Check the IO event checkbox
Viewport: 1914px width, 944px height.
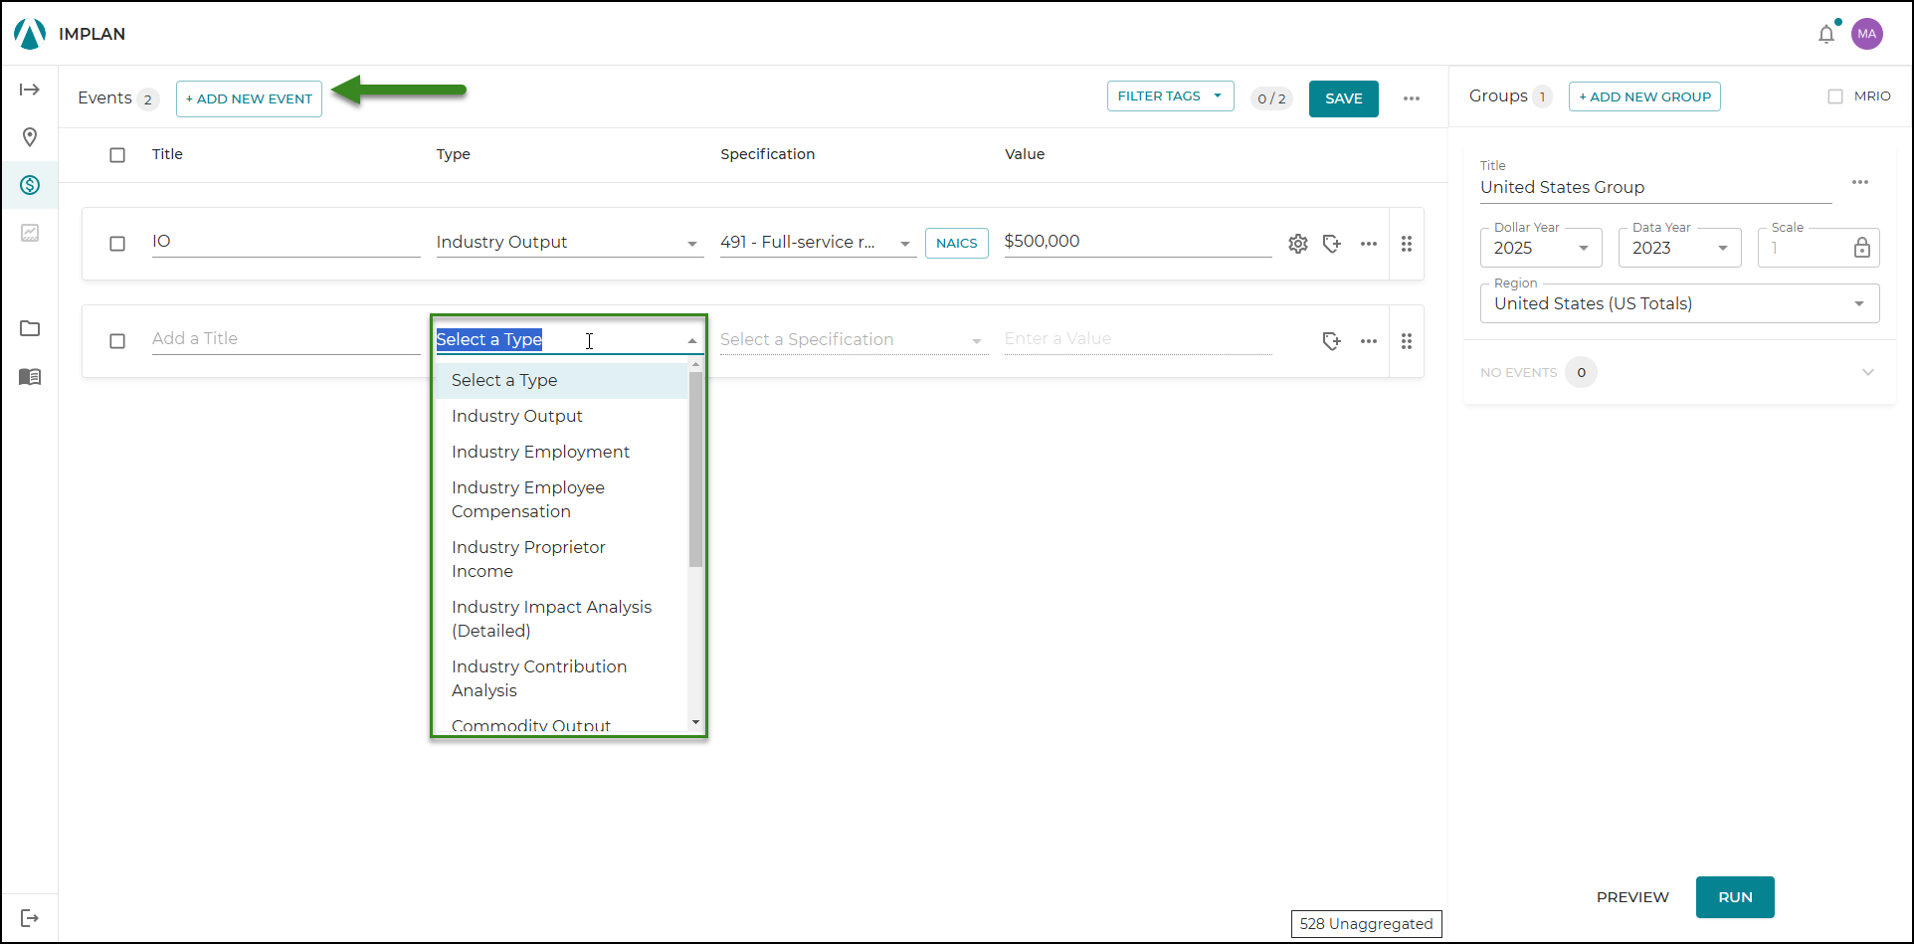[117, 244]
